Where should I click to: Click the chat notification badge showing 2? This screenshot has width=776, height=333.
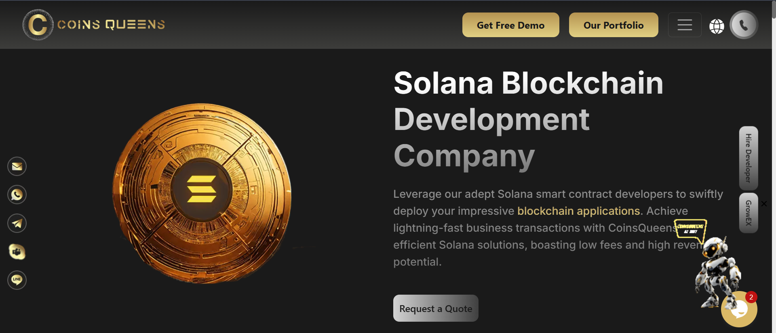751,297
